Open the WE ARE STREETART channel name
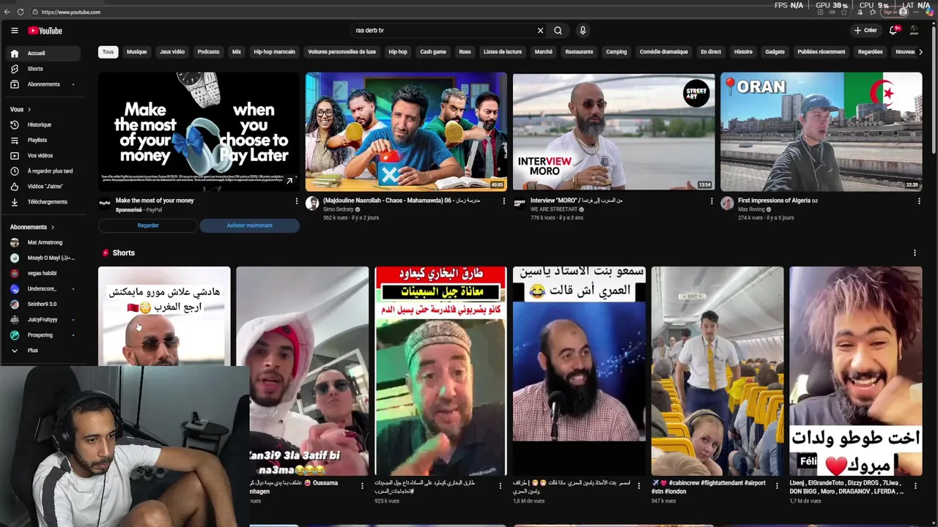 pyautogui.click(x=554, y=209)
